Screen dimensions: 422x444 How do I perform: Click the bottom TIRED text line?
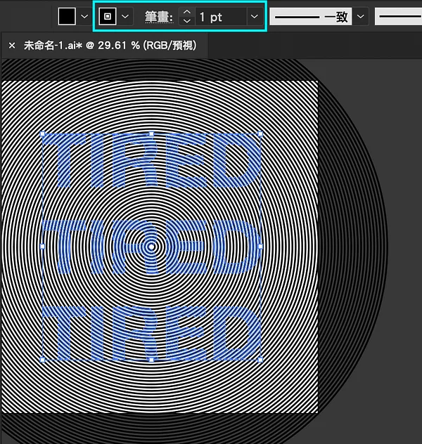(151, 333)
